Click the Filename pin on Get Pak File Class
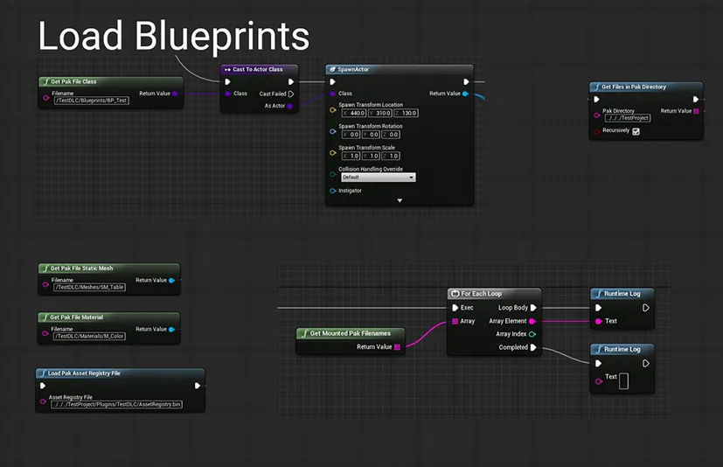The image size is (723, 467). pos(46,97)
